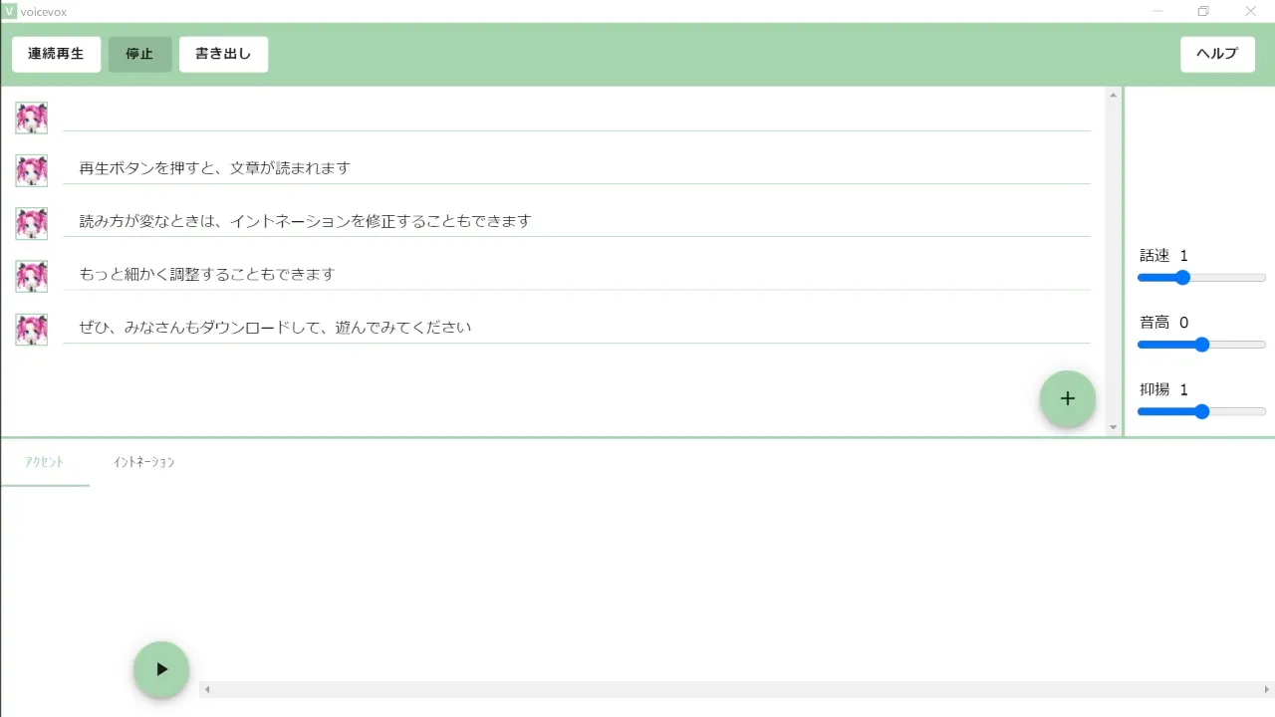Open the イントネーション tab
The width and height of the screenshot is (1275, 717).
click(143, 462)
